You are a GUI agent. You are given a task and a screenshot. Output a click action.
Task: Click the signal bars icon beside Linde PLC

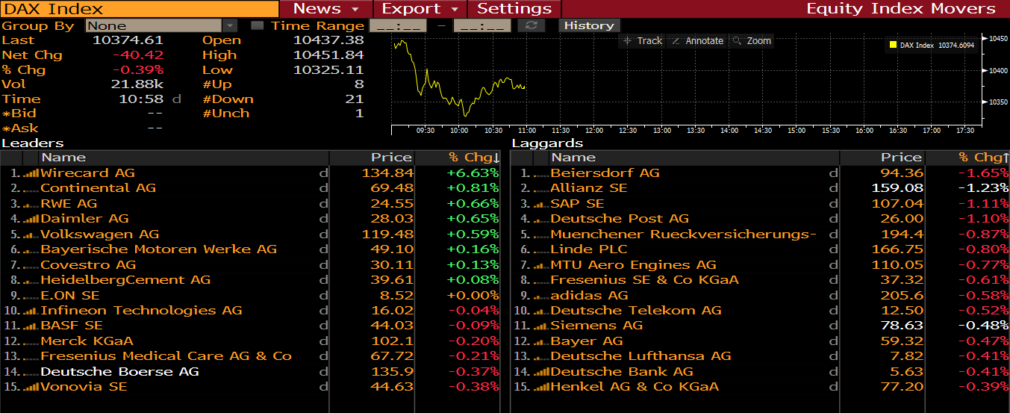pos(541,249)
